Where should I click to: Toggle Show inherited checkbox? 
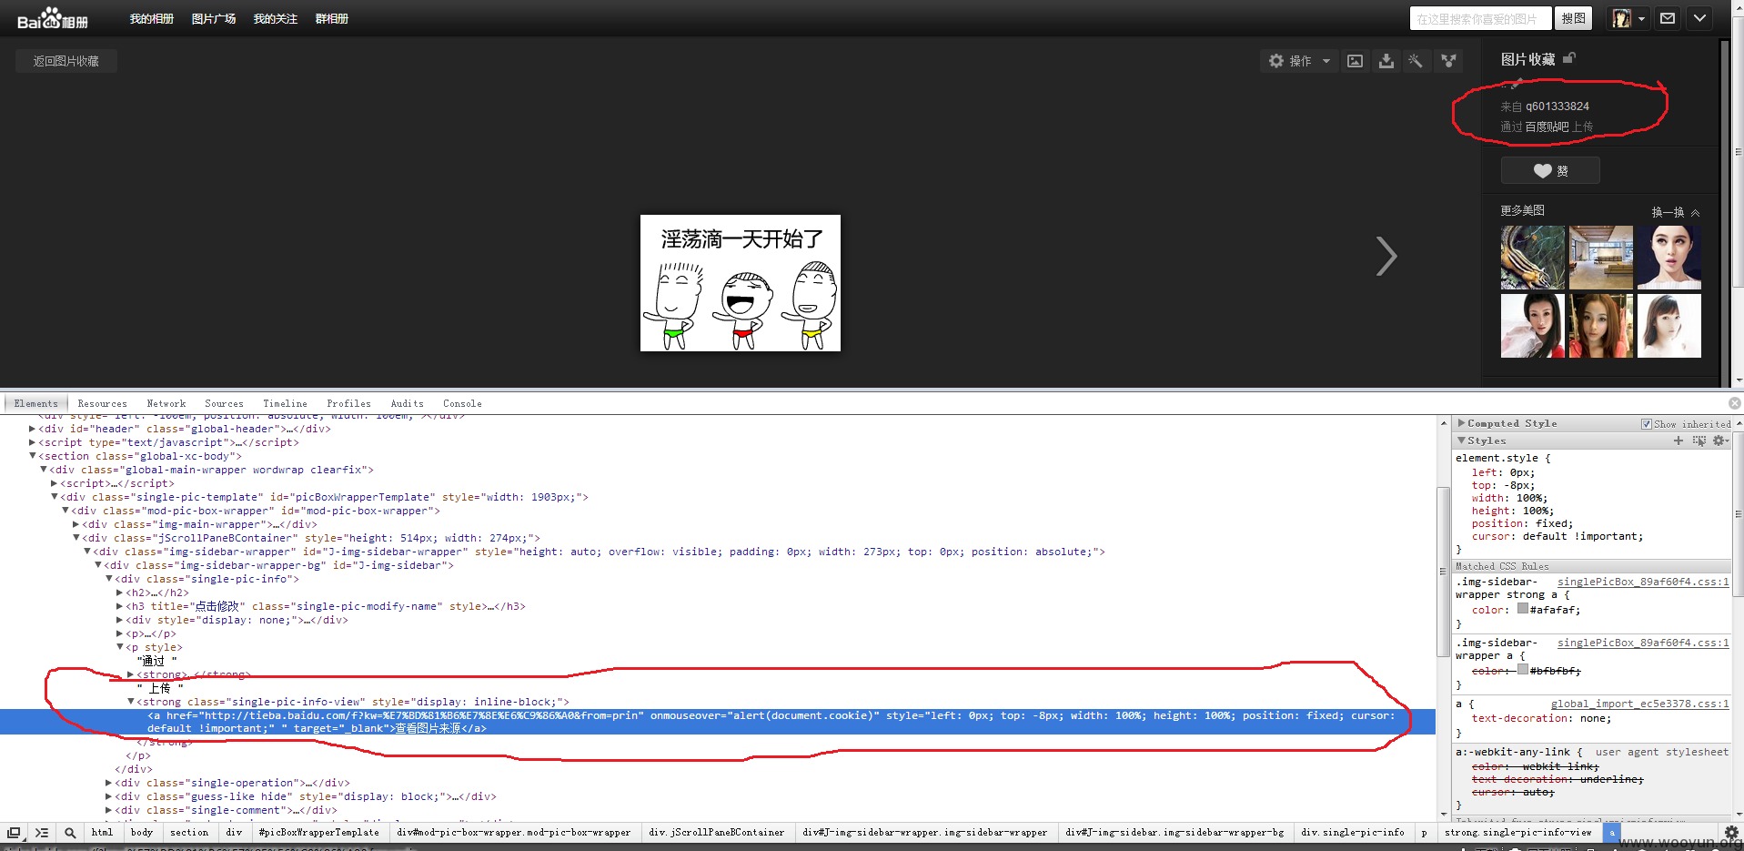click(x=1646, y=424)
